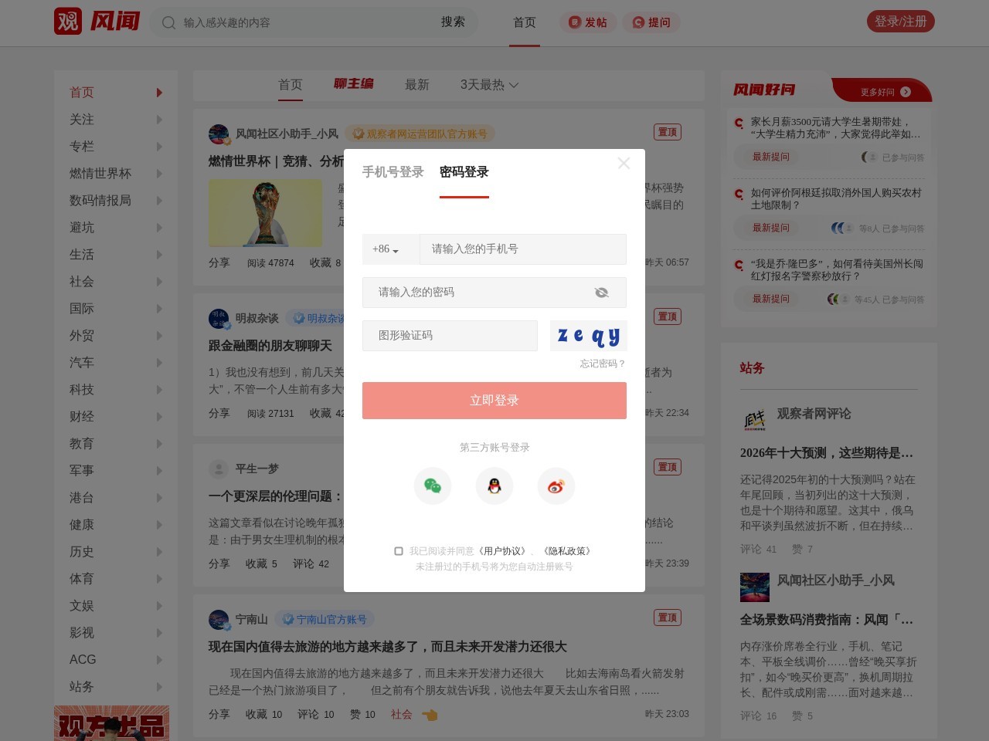Viewport: 989px width, 741px height.
Task: Expand the 数码情报局 sidebar arrow
Action: (159, 201)
